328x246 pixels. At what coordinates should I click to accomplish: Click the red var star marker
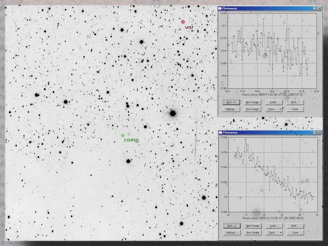point(183,22)
